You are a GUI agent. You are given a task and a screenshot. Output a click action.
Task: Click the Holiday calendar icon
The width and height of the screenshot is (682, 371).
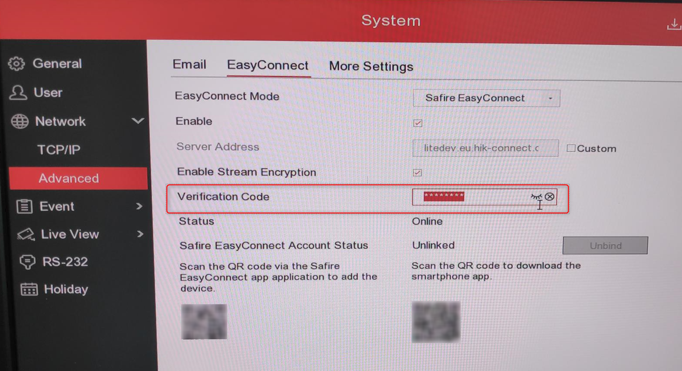pos(29,289)
